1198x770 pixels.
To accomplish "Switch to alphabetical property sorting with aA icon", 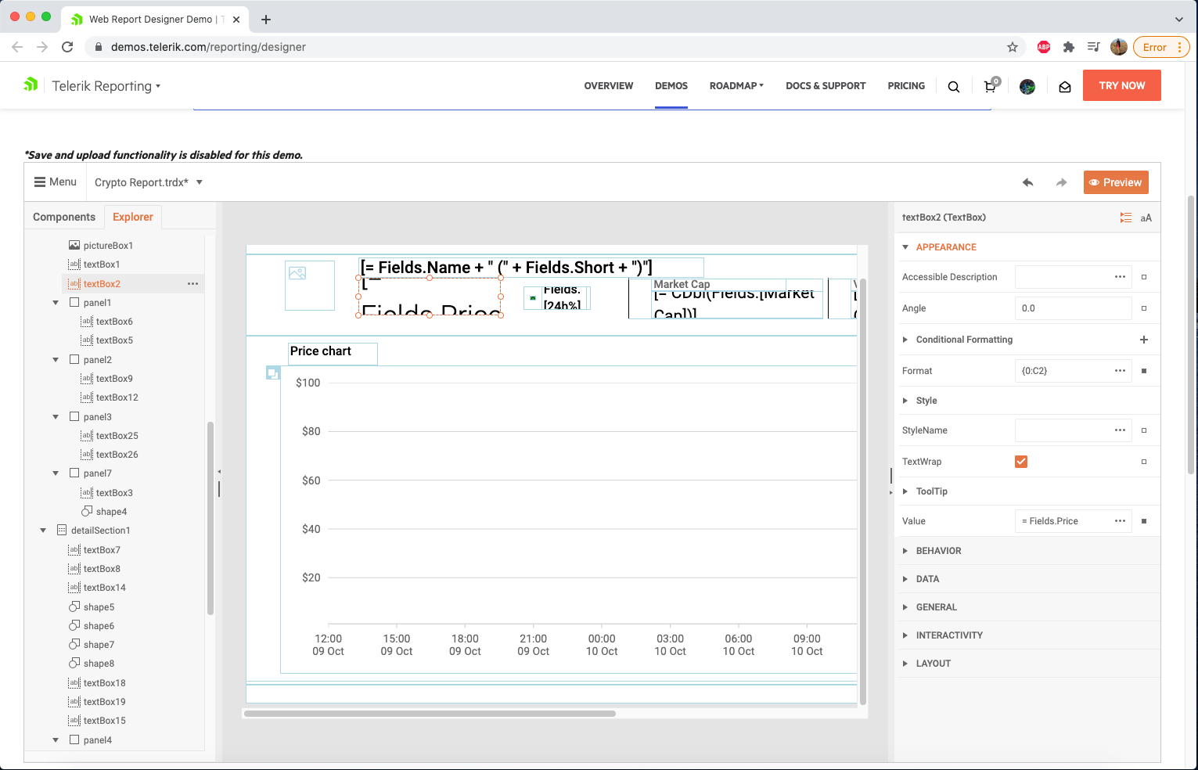I will [1146, 218].
